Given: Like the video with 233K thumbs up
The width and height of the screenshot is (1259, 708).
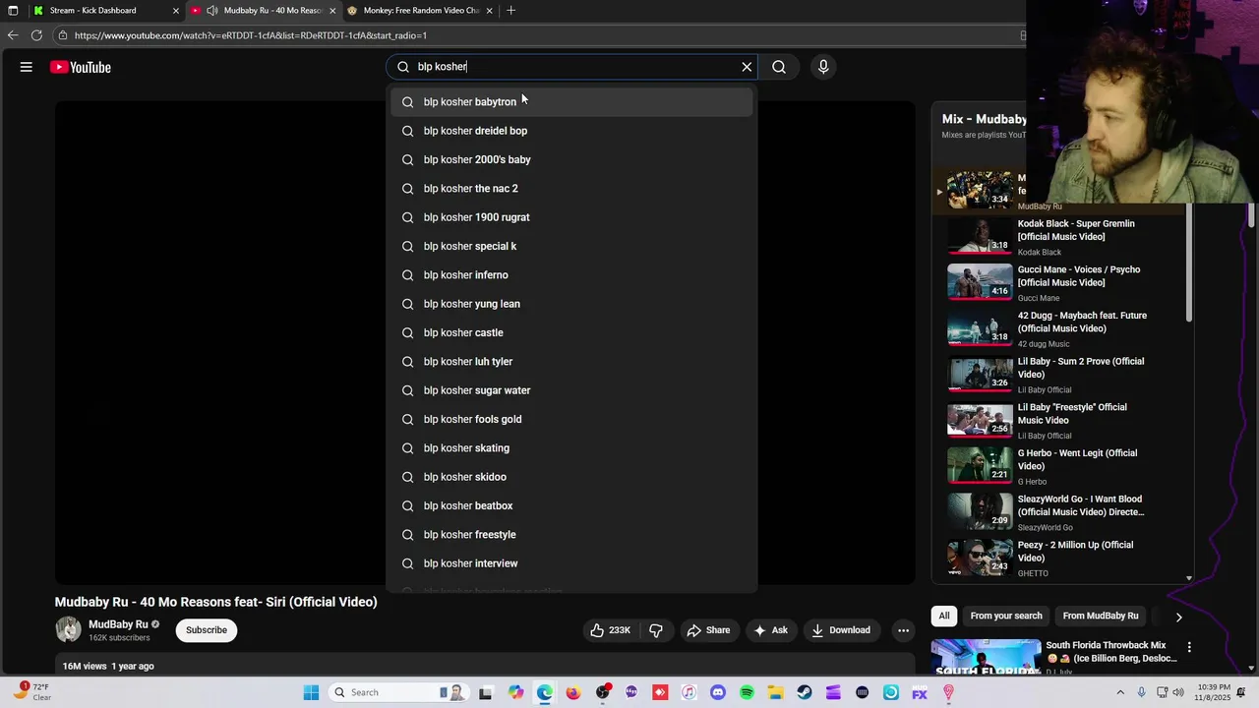Looking at the screenshot, I should (611, 630).
